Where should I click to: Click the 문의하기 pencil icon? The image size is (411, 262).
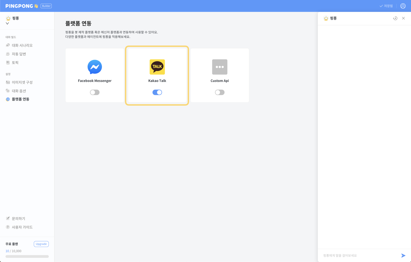click(x=8, y=218)
